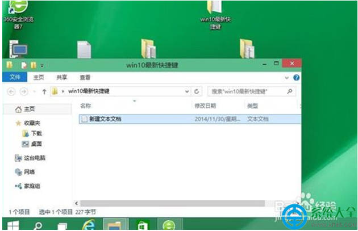Open the Help question mark icon
This screenshot has height=231, width=358.
click(297, 78)
